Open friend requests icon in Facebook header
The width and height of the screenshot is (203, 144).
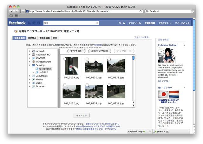pos(29,23)
